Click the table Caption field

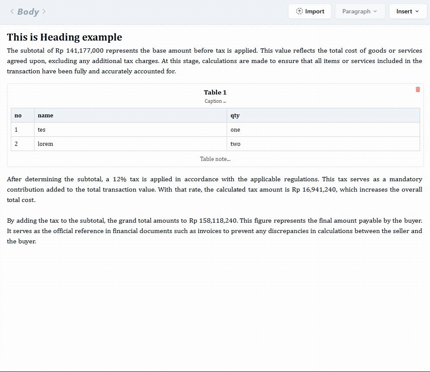[215, 101]
